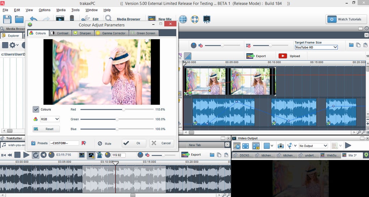Click the snapshot camera icon in Video Output

click(280, 146)
